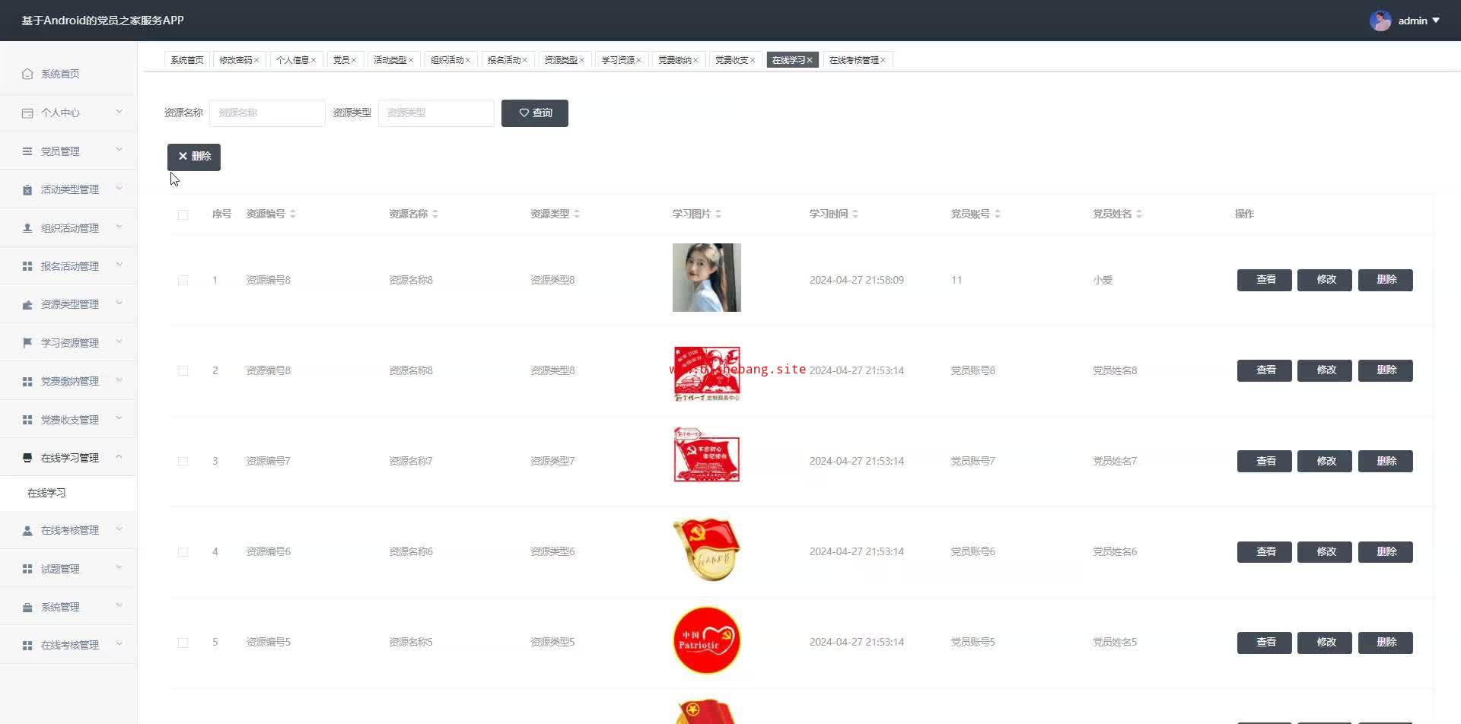Click the 资源类型 search input field
This screenshot has height=724, width=1461.
(x=436, y=113)
